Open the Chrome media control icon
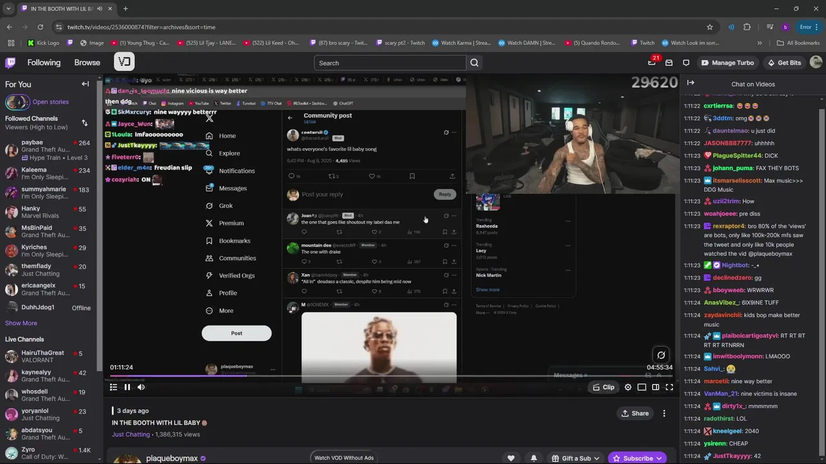 click(x=770, y=27)
